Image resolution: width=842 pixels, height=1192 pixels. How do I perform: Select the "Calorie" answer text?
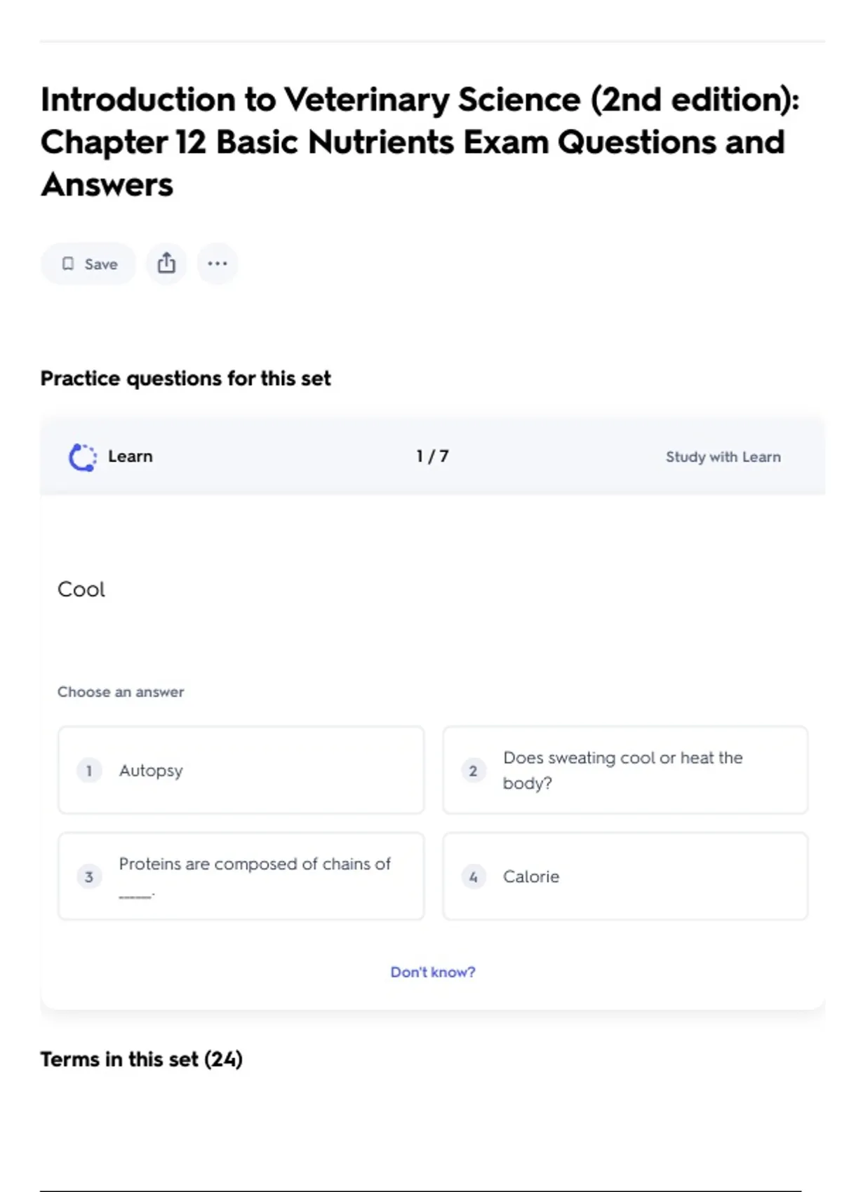coord(531,876)
